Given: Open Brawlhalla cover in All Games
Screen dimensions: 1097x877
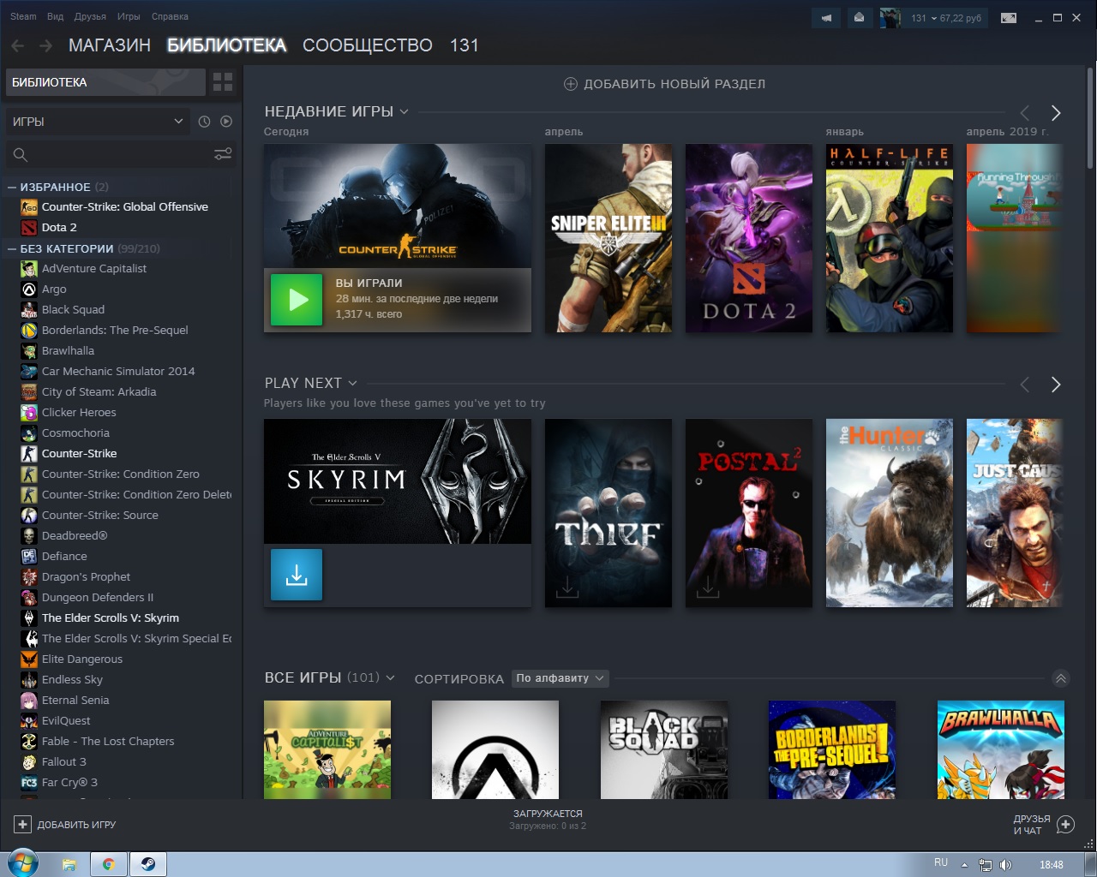Looking at the screenshot, I should coord(1000,750).
